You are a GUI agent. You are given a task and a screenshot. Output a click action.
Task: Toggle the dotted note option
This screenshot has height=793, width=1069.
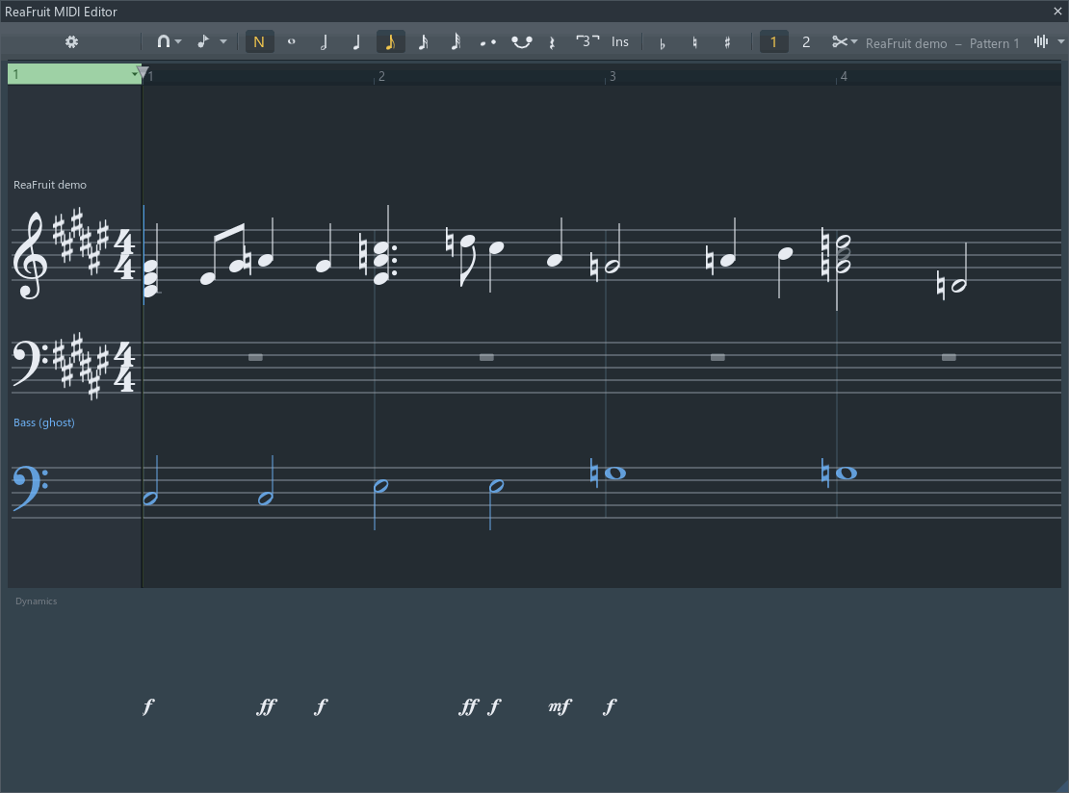488,42
